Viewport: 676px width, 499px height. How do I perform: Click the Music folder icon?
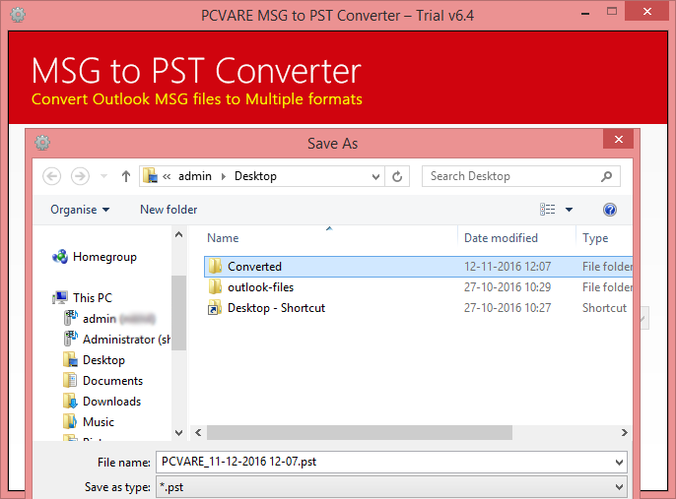[x=70, y=422]
